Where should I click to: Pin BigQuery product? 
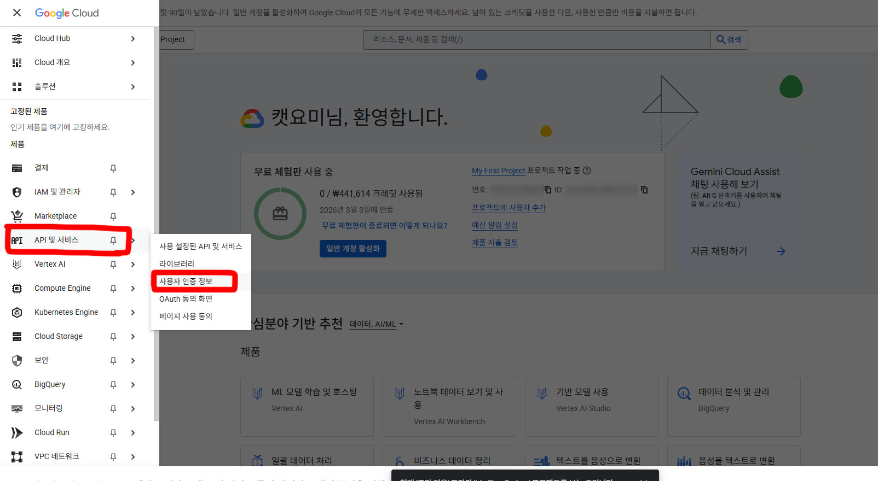pyautogui.click(x=113, y=385)
